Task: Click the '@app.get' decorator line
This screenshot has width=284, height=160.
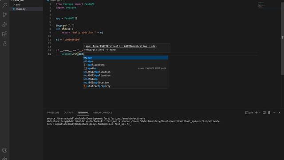Action: pos(65,25)
